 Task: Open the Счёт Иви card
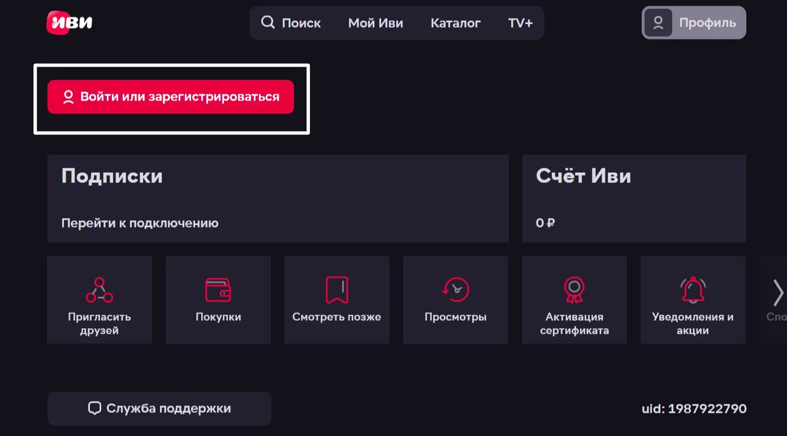click(x=634, y=199)
